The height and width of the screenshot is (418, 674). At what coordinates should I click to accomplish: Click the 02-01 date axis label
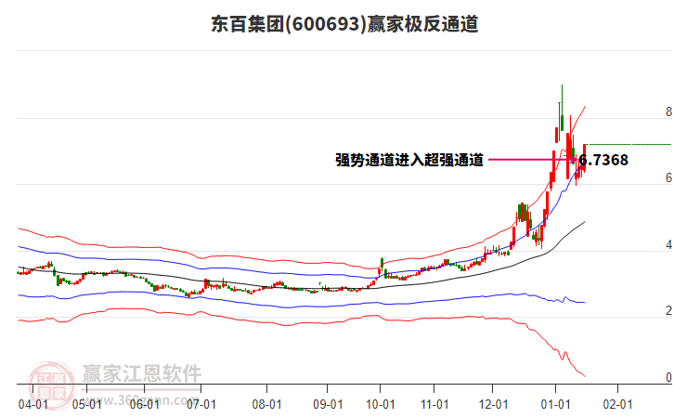(617, 404)
